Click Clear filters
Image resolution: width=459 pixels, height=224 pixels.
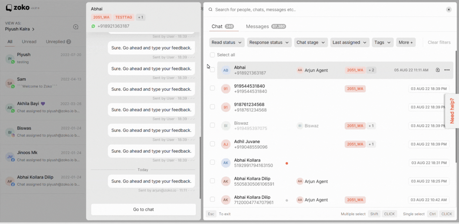(439, 42)
